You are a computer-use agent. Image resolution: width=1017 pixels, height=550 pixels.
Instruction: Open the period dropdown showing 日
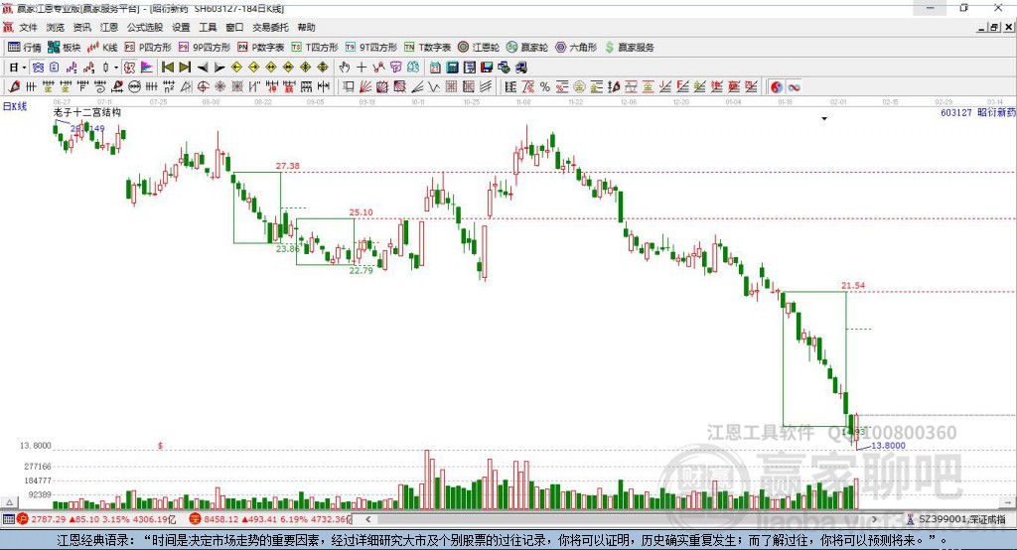pyautogui.click(x=18, y=67)
